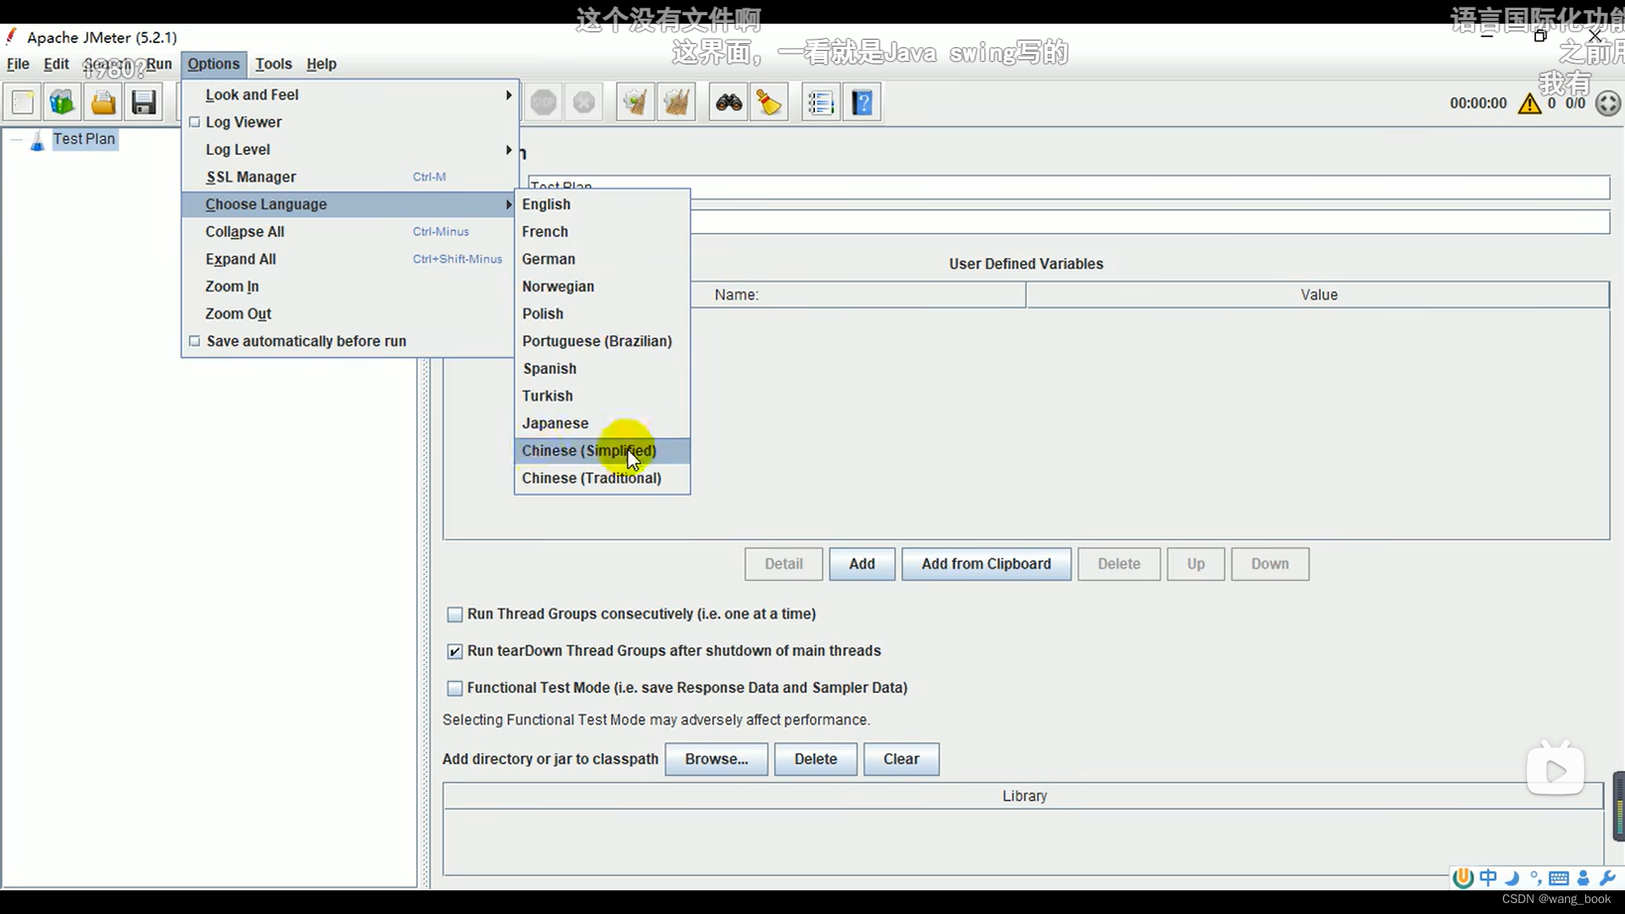
Task: Choose Chinese (Traditional) language
Action: coord(603,477)
